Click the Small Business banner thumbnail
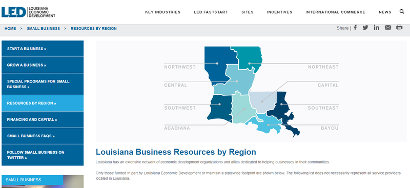Screen dimensions: 410x188 (x=43, y=181)
